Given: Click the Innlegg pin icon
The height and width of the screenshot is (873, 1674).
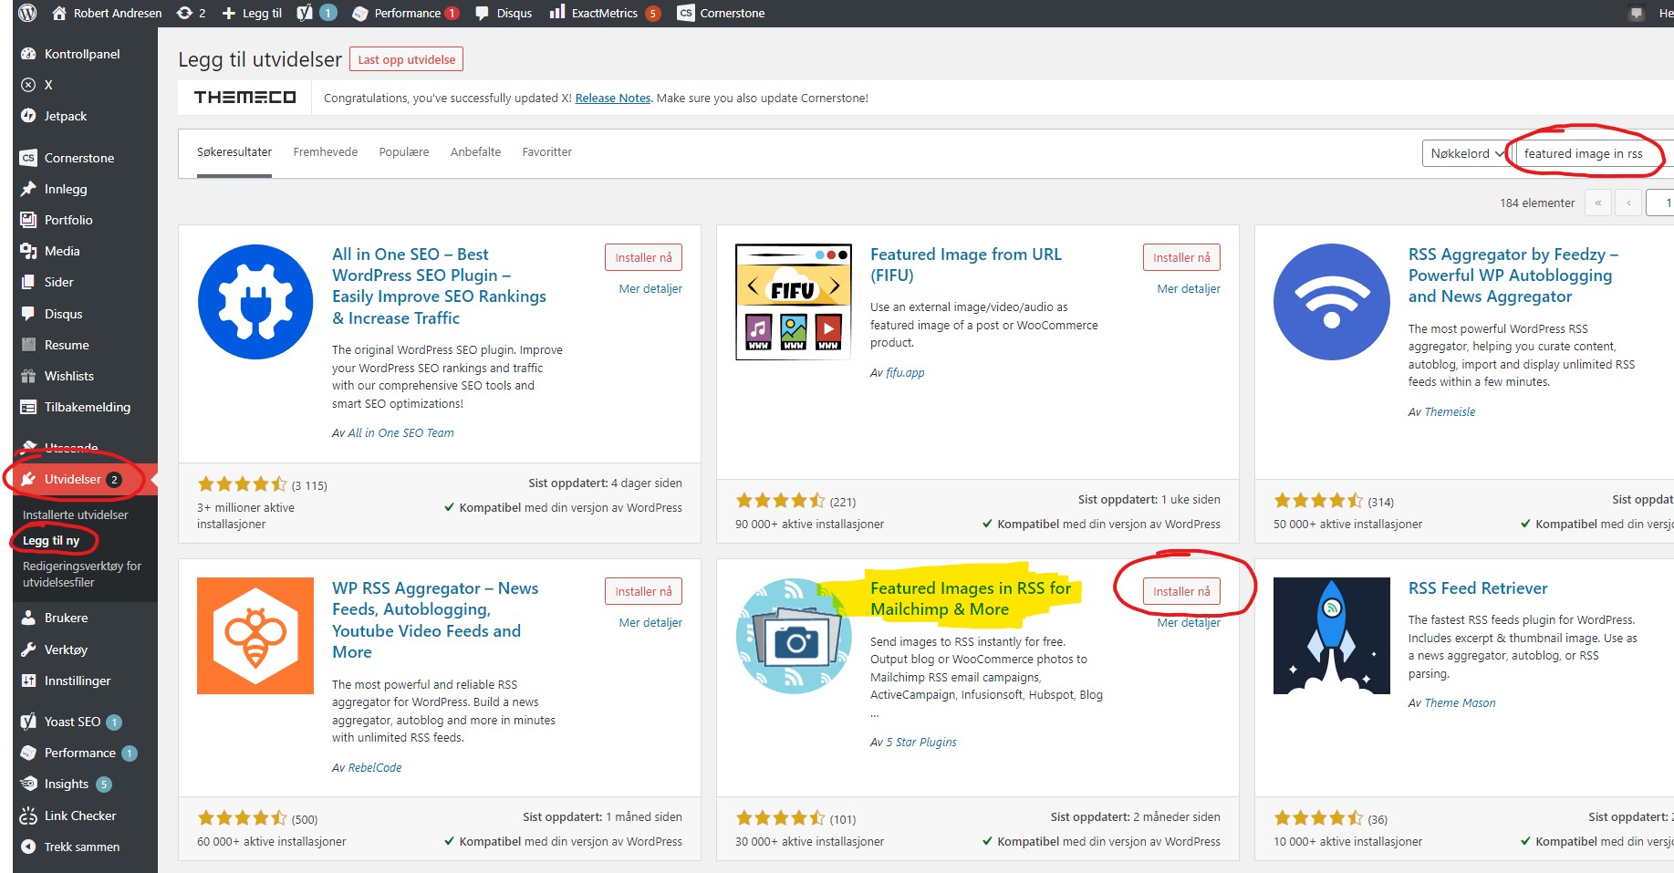Looking at the screenshot, I should (28, 189).
